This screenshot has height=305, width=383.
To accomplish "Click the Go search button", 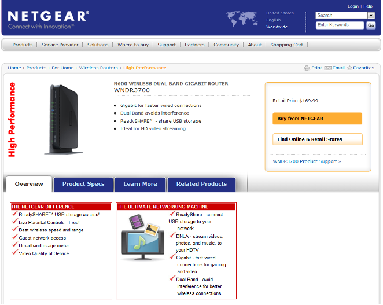I will [x=371, y=25].
